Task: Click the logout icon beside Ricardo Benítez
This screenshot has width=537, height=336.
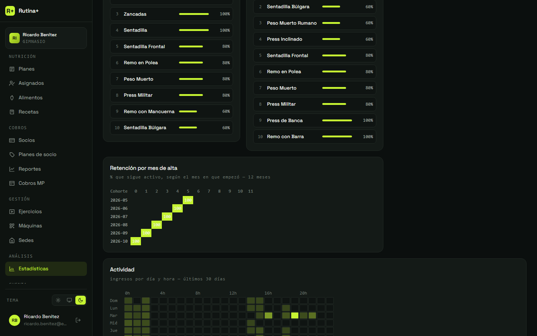Action: (x=78, y=320)
